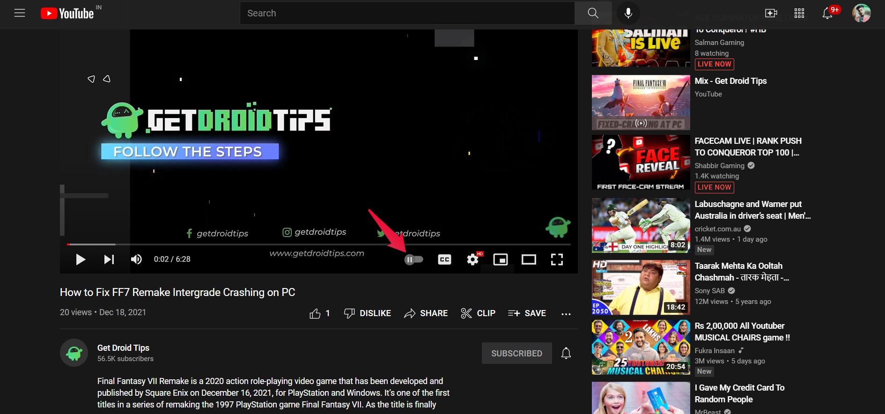The image size is (885, 414).
Task: Click the search magnifier button
Action: coord(593,13)
